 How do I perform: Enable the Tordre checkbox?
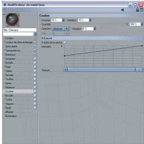point(35,99)
